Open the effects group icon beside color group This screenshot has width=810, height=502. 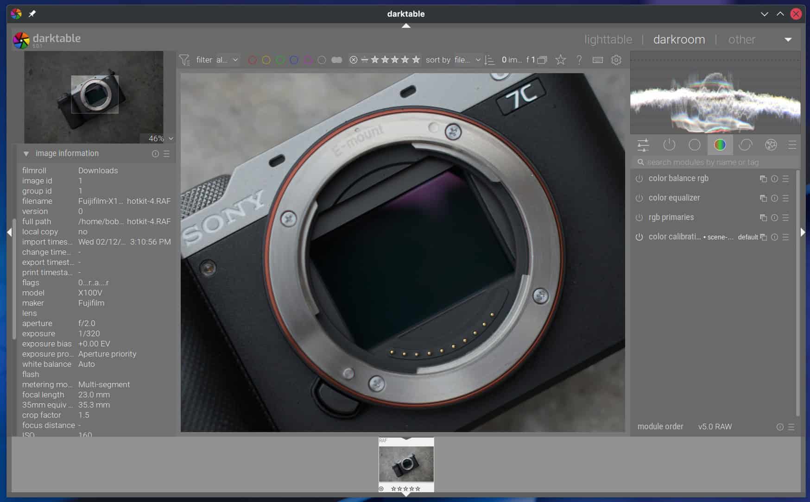click(x=771, y=145)
